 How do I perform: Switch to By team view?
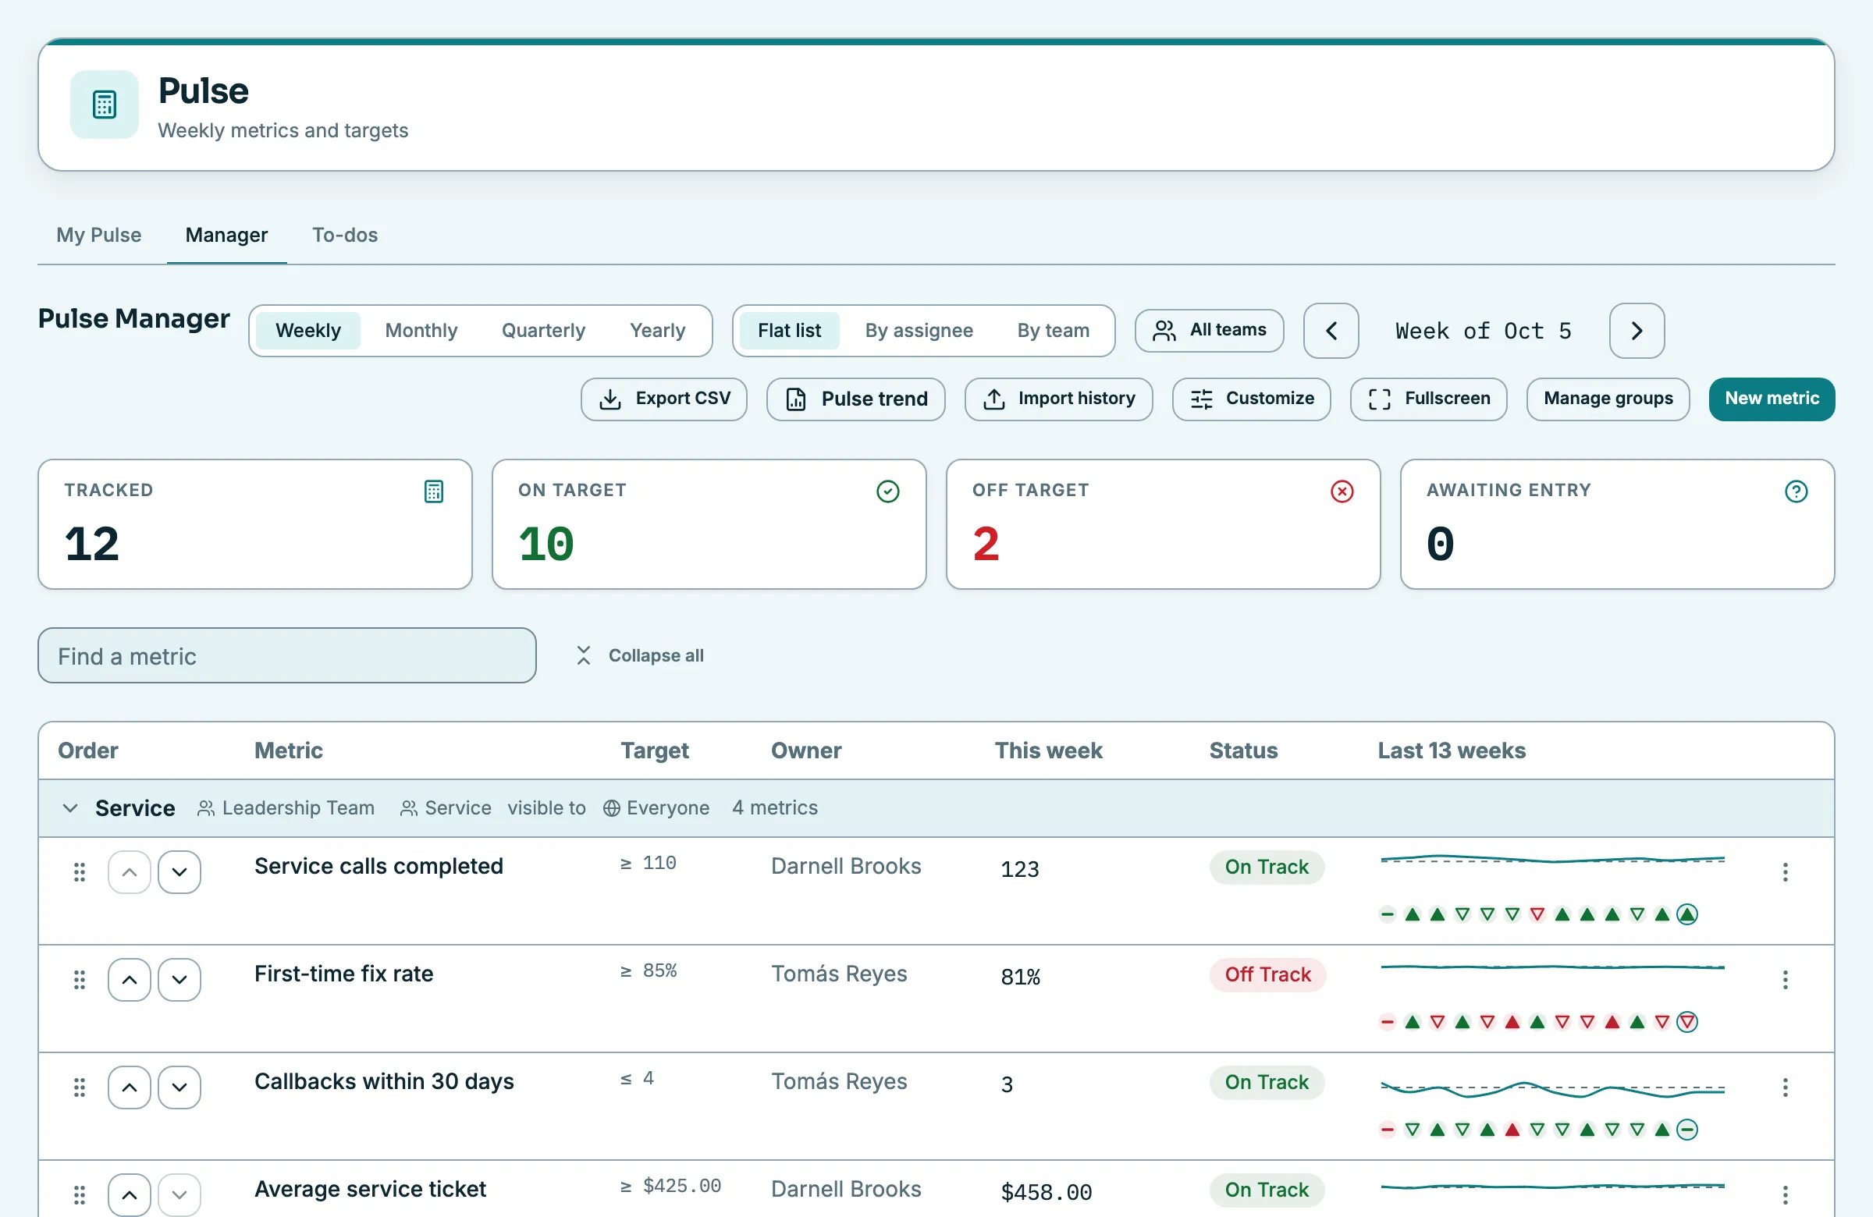click(x=1053, y=331)
